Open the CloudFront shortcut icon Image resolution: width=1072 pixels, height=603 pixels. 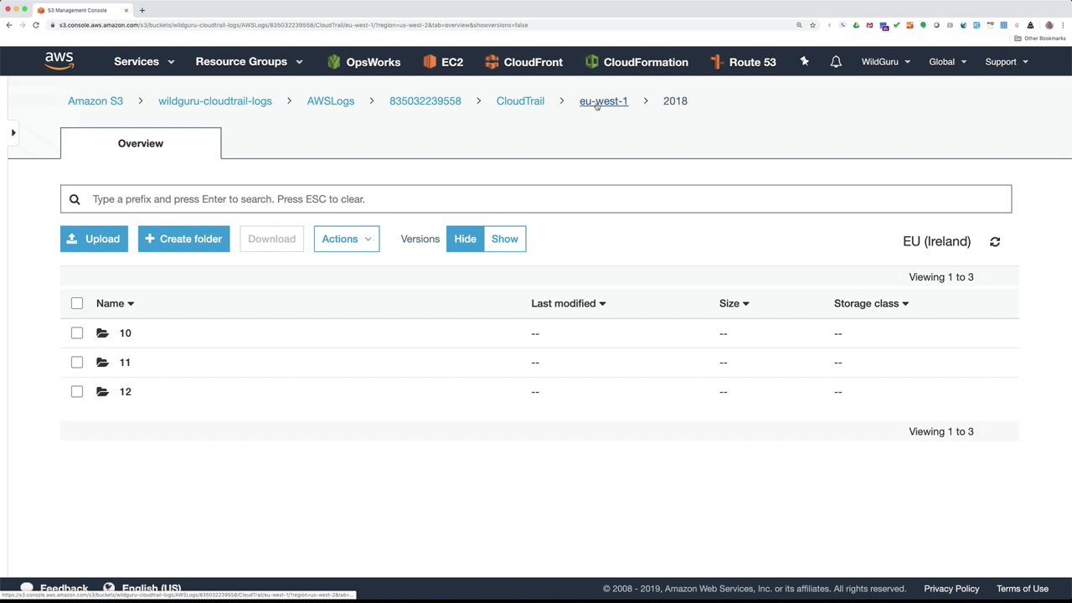492,62
